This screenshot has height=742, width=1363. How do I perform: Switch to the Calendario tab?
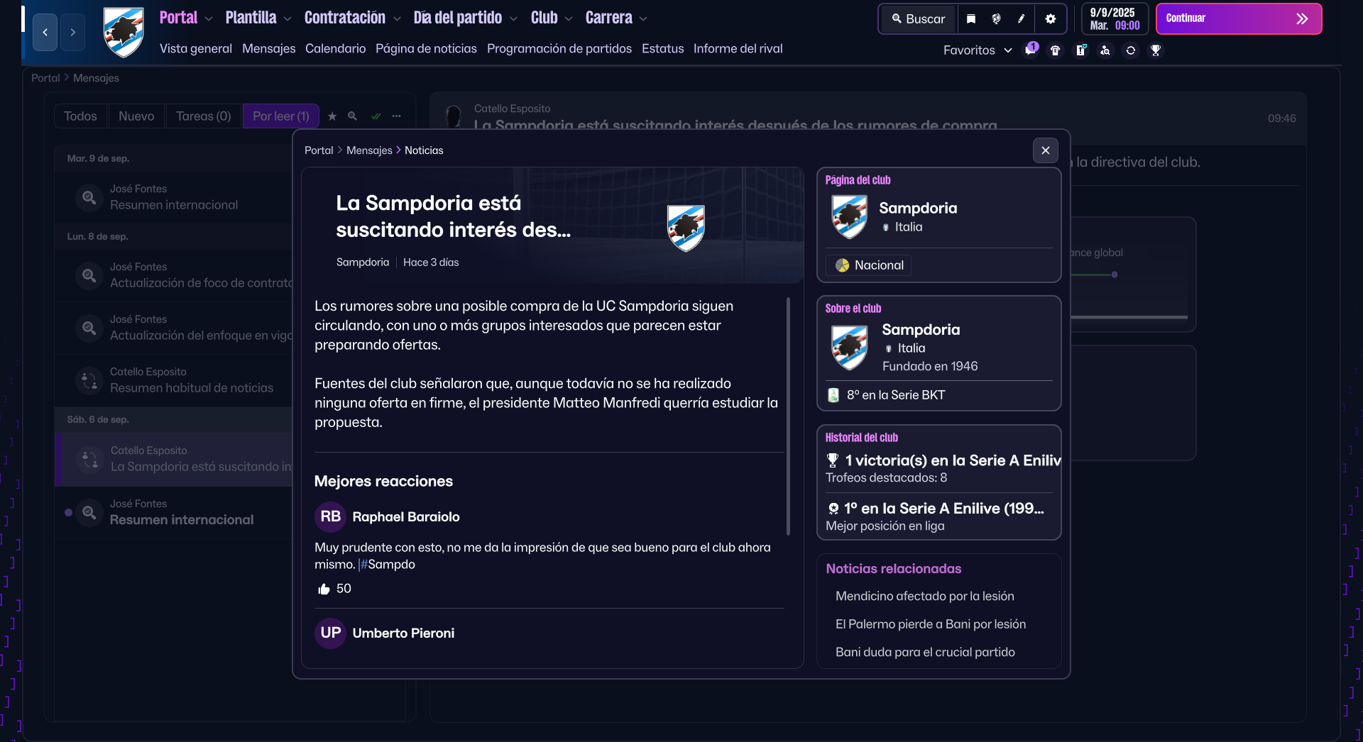(335, 48)
